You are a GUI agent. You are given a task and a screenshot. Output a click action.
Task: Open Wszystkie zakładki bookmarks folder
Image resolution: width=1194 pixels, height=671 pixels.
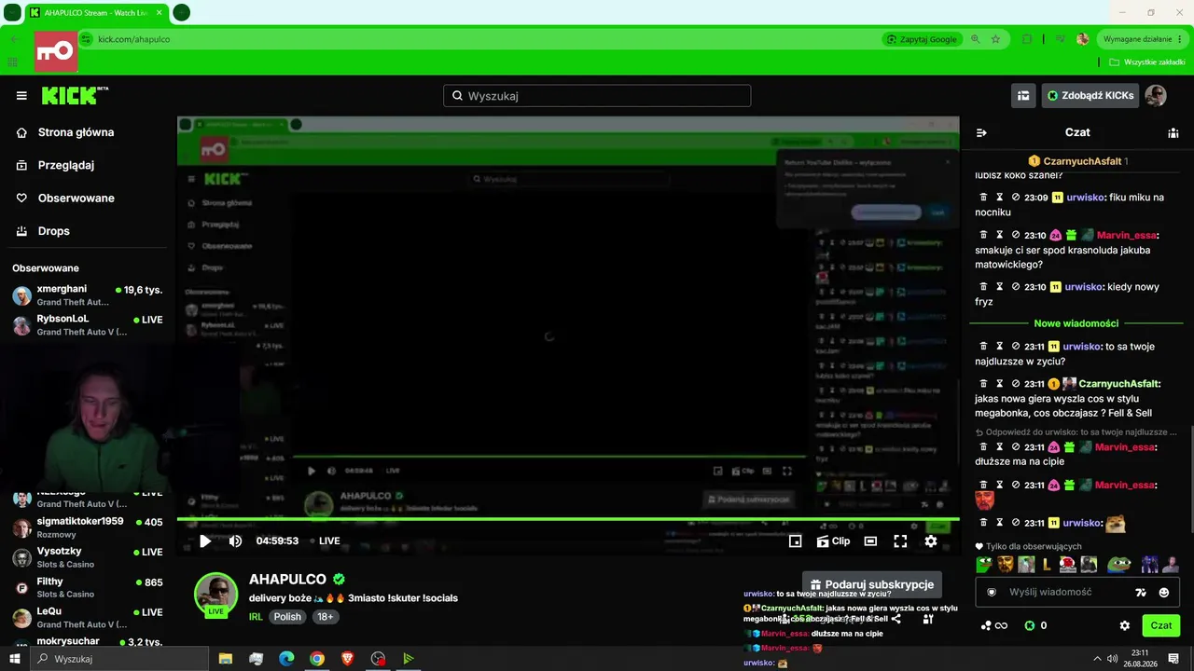click(1146, 62)
